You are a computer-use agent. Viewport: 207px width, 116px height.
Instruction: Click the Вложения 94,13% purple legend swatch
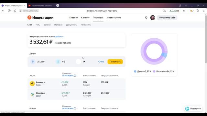(154, 72)
